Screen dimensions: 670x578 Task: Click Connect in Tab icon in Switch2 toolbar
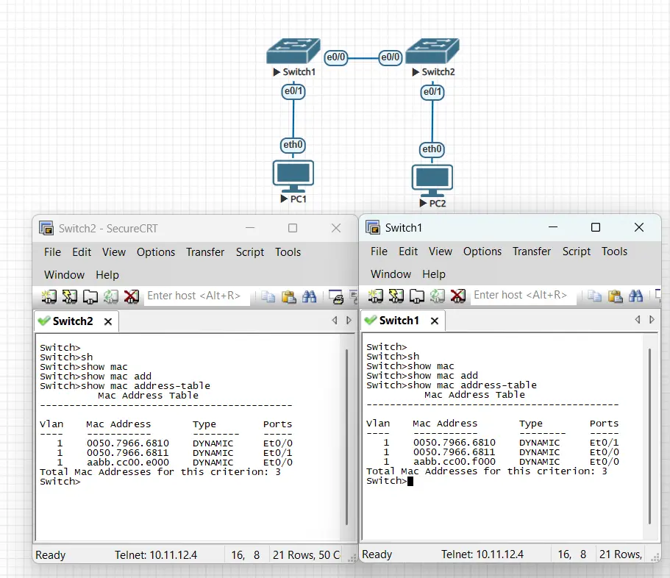pyautogui.click(x=90, y=296)
